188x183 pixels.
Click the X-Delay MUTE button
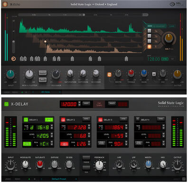(x=112, y=103)
